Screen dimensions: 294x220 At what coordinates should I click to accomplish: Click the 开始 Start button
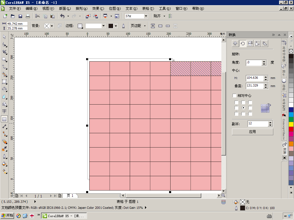7,216
